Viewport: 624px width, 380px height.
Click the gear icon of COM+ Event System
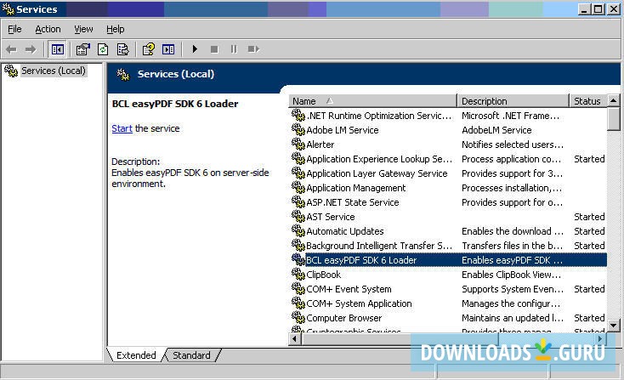tap(298, 288)
